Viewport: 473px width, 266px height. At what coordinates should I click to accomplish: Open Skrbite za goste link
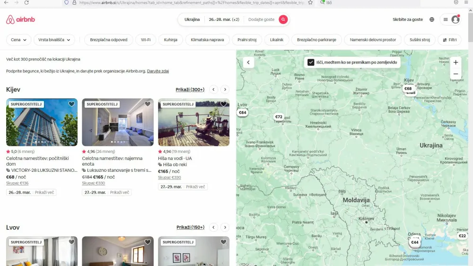(x=408, y=19)
